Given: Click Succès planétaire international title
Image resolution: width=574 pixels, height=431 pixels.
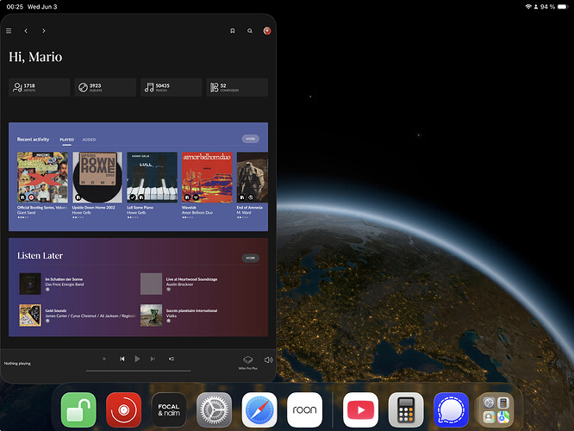Looking at the screenshot, I should [x=192, y=310].
